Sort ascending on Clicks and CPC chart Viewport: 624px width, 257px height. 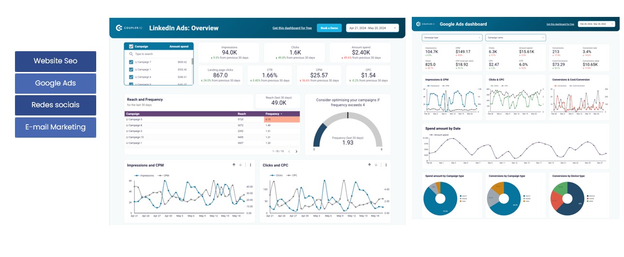coord(370,165)
